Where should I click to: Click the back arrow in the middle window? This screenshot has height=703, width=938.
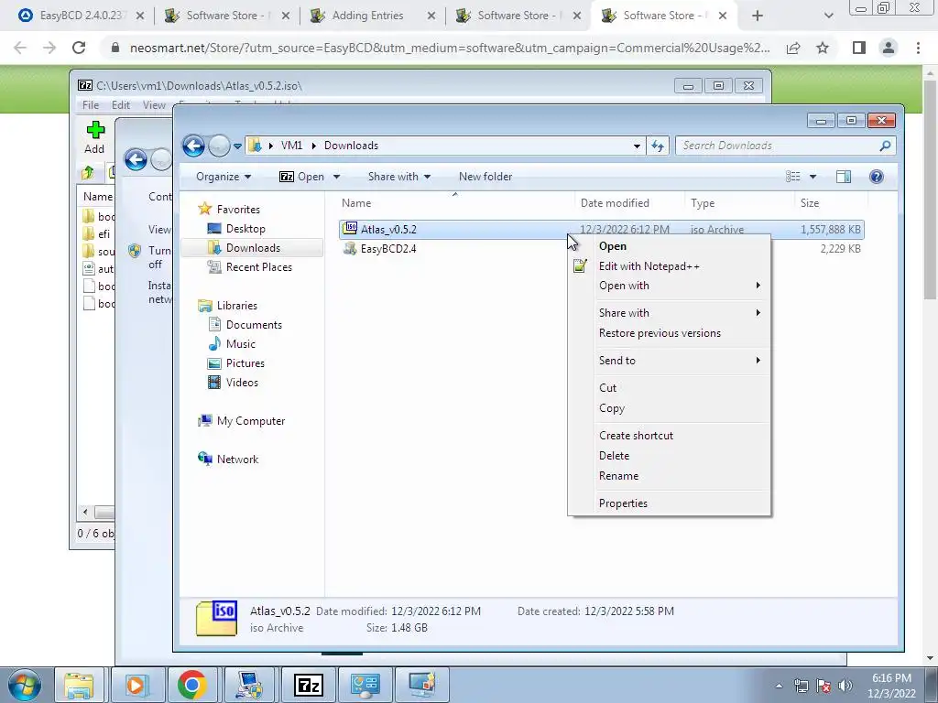click(x=136, y=159)
